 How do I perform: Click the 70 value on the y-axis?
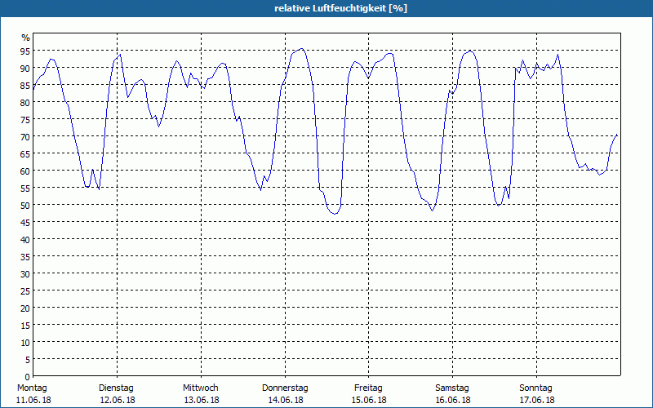click(x=25, y=136)
